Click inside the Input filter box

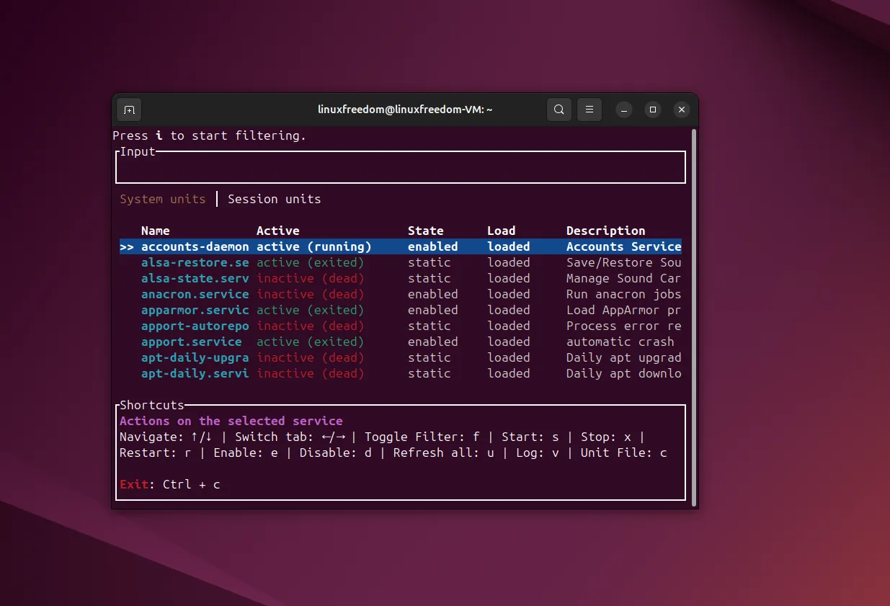tap(400, 166)
